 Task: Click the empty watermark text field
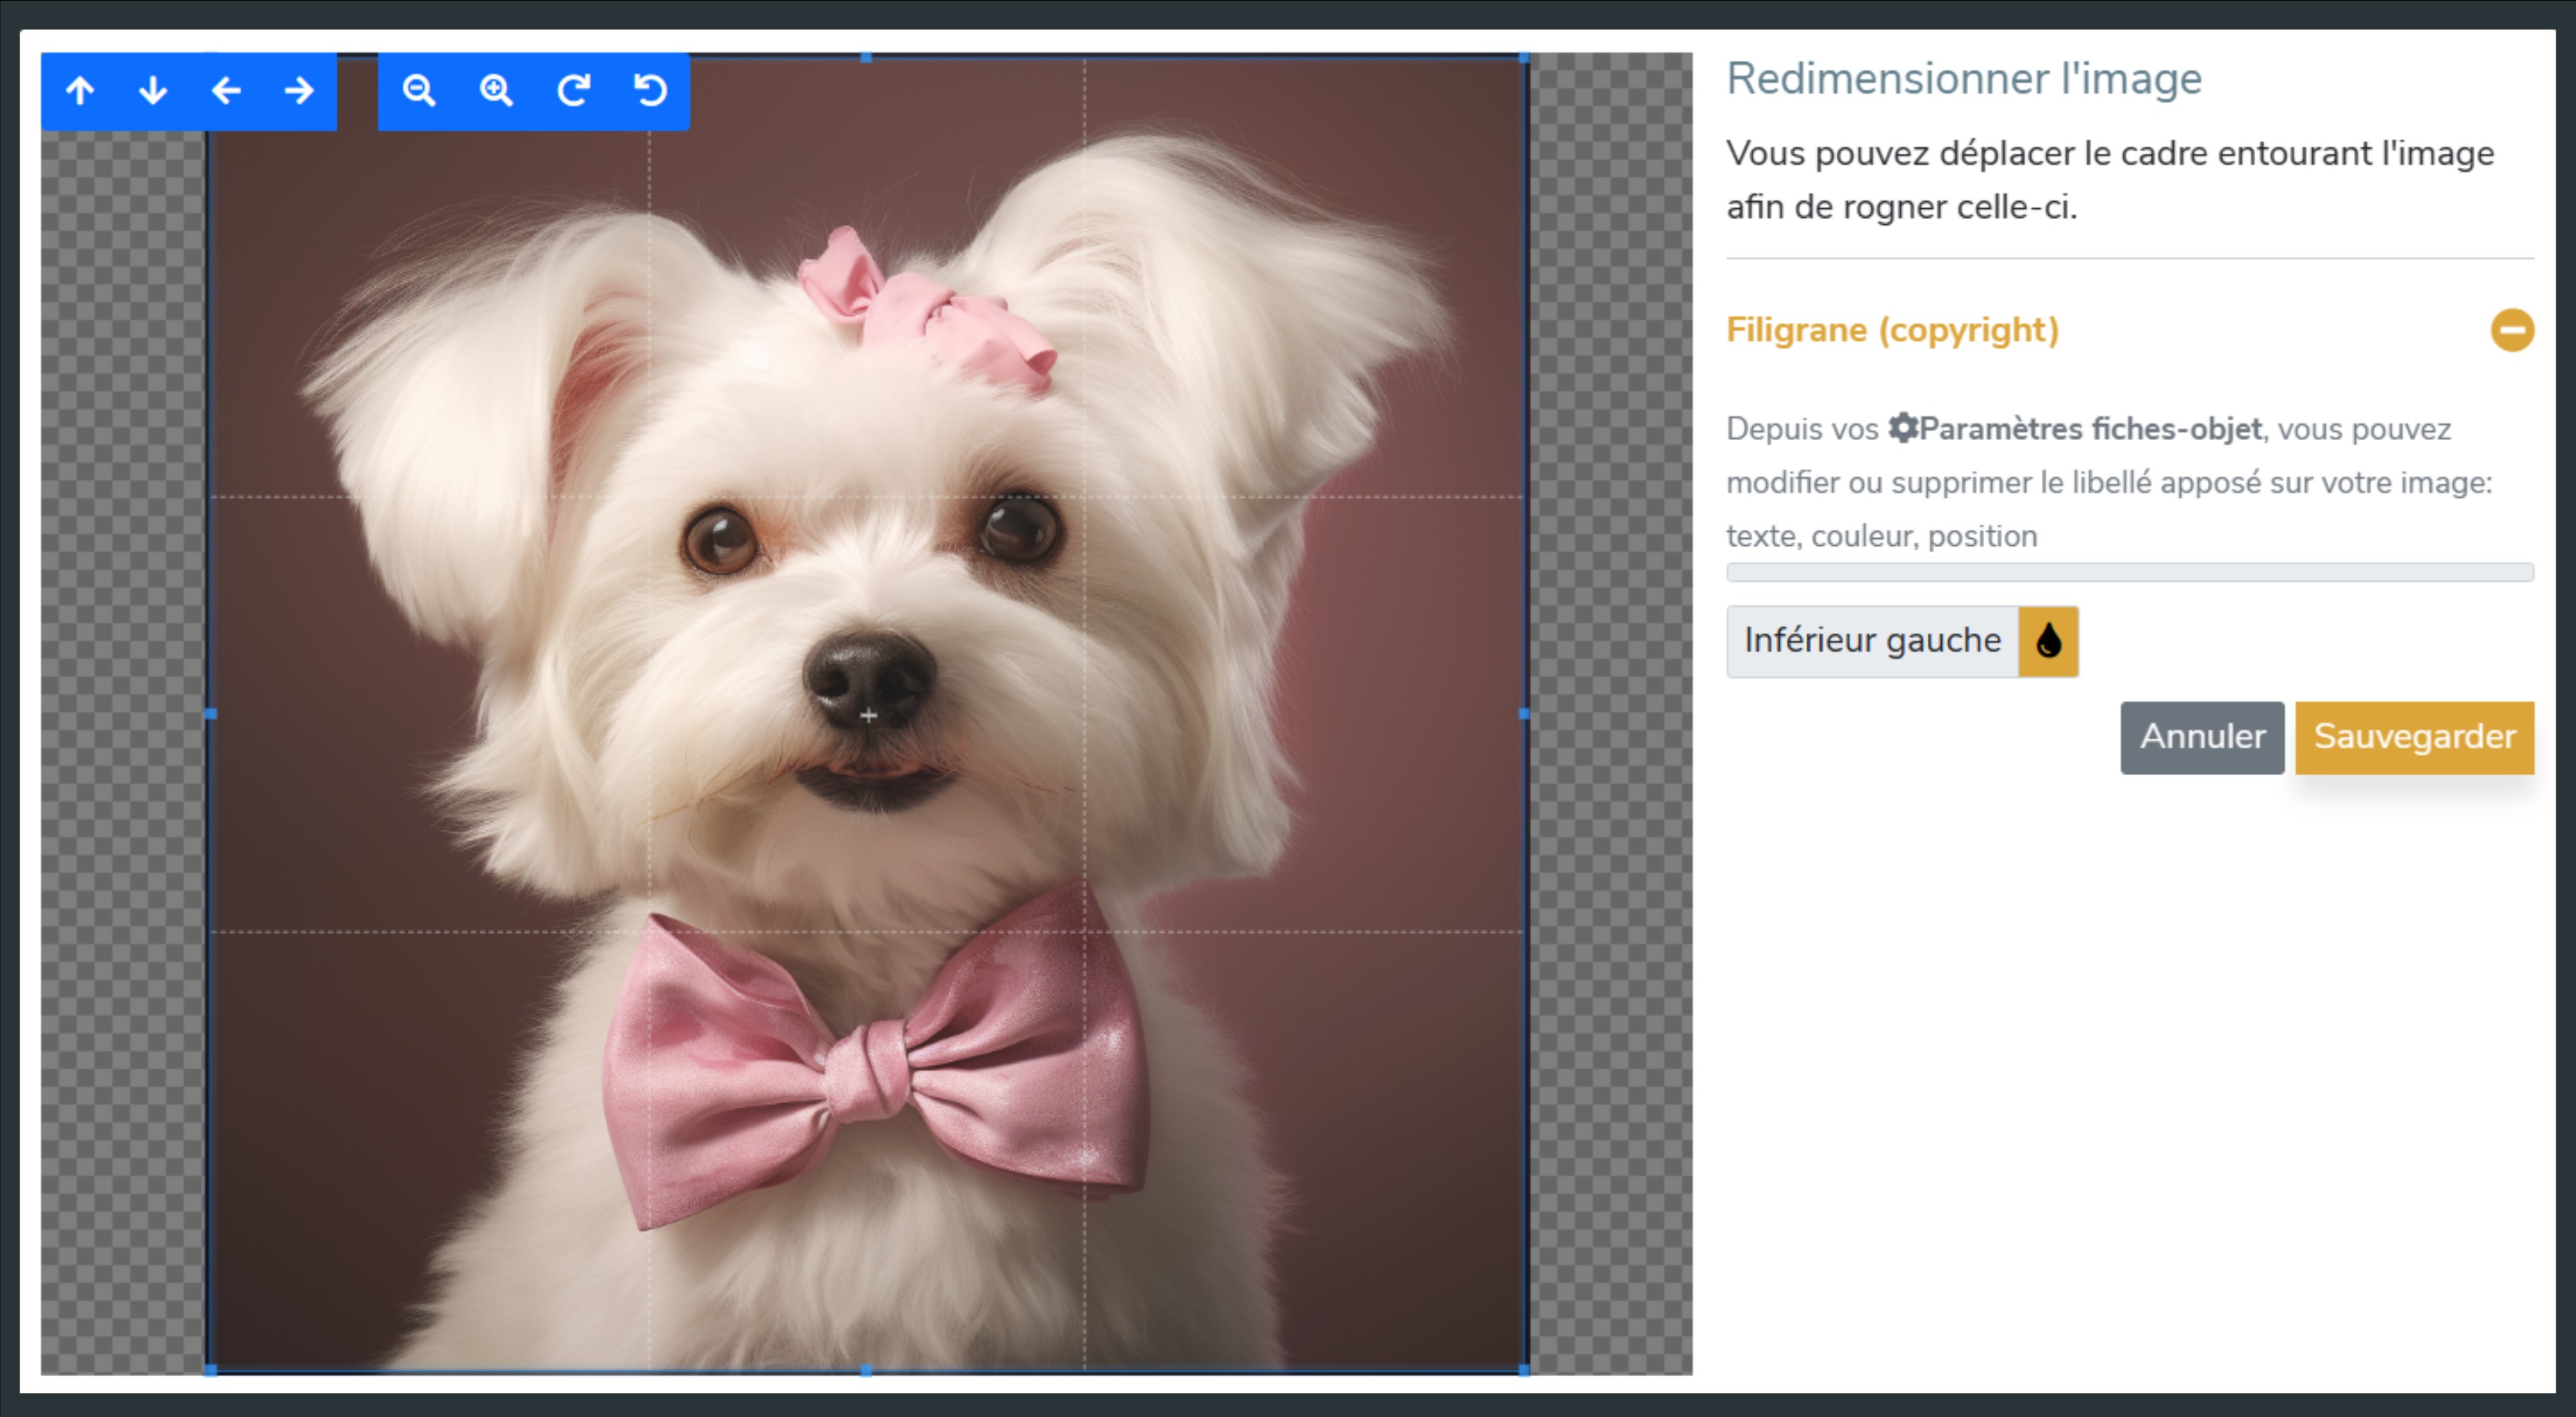click(2129, 572)
